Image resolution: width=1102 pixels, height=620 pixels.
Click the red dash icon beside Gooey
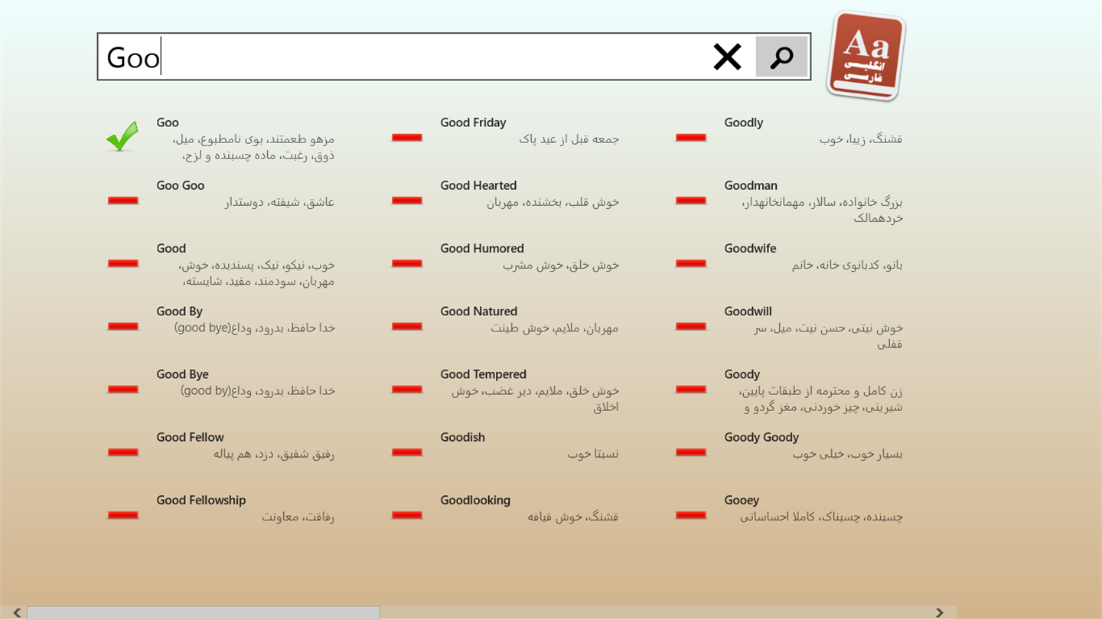(691, 514)
